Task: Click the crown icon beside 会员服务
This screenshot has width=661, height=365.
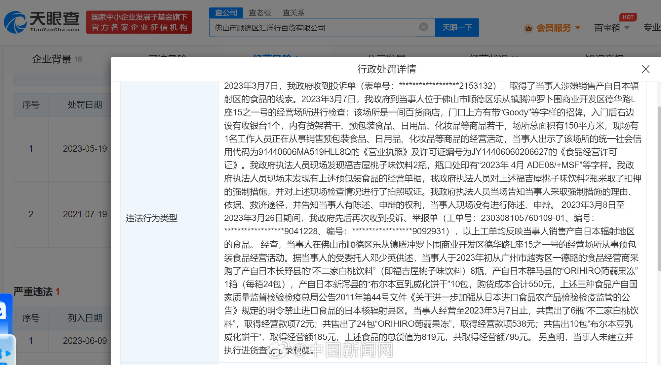Action: (528, 28)
